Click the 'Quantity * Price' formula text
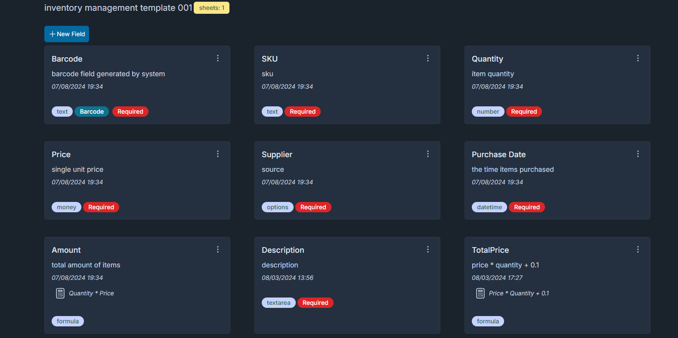The width and height of the screenshot is (678, 338). pyautogui.click(x=91, y=293)
